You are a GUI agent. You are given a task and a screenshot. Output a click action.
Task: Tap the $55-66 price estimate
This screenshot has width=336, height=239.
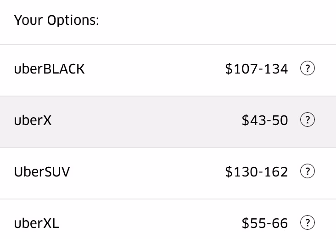[265, 224]
